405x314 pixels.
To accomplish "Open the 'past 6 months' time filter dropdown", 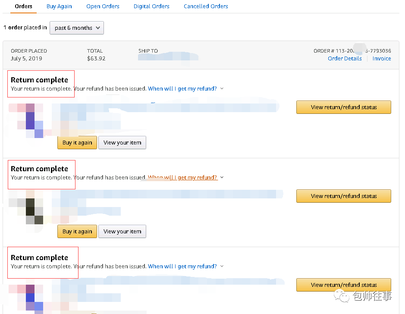I will (77, 28).
